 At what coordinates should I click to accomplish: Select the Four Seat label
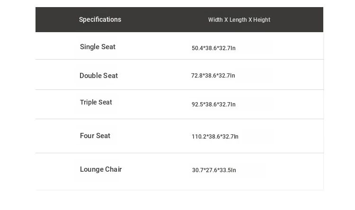pos(95,136)
